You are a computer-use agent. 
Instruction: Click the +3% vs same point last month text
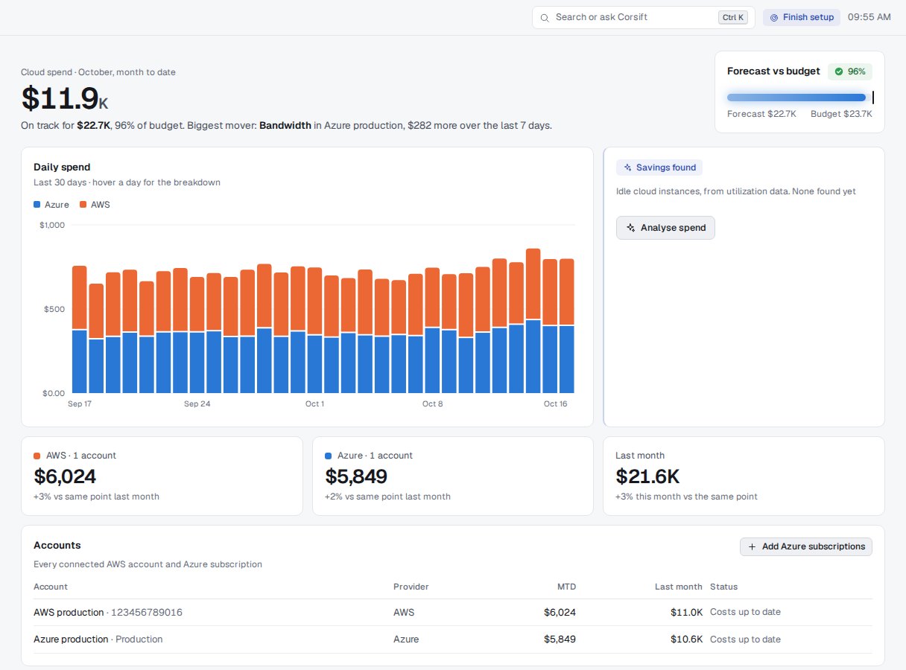96,497
